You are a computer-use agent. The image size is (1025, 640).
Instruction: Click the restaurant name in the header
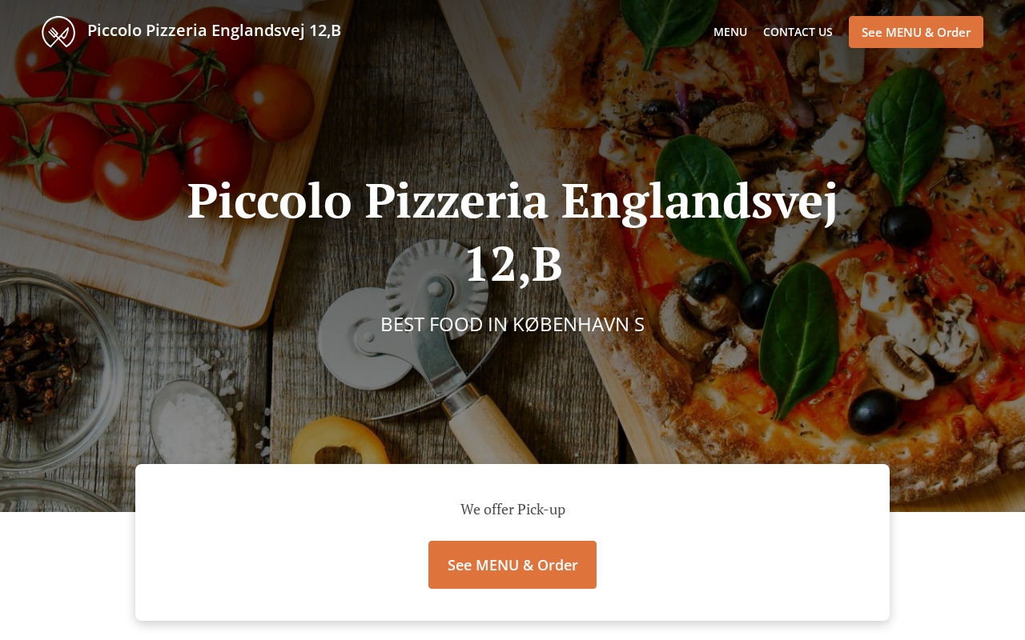point(214,30)
